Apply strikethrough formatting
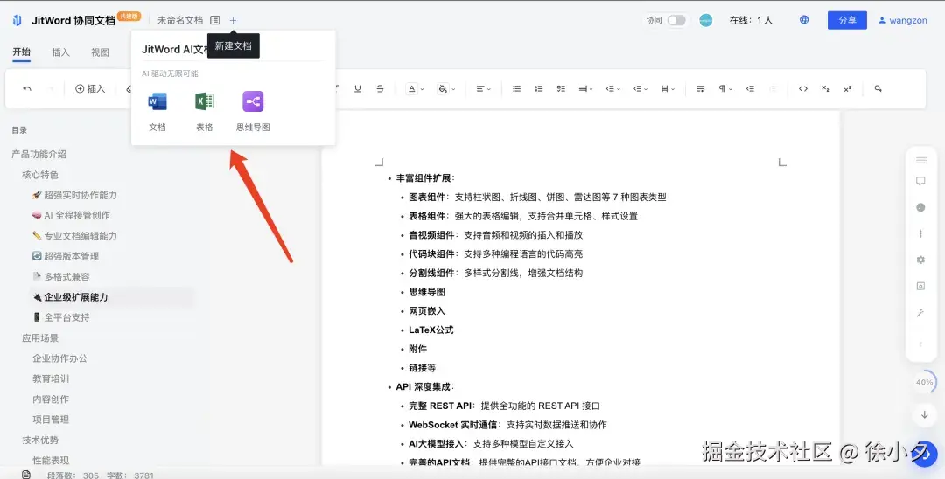The width and height of the screenshot is (945, 479). [x=380, y=88]
